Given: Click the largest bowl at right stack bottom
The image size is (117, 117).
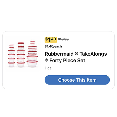Looking at the screenshot, I should [32, 64].
